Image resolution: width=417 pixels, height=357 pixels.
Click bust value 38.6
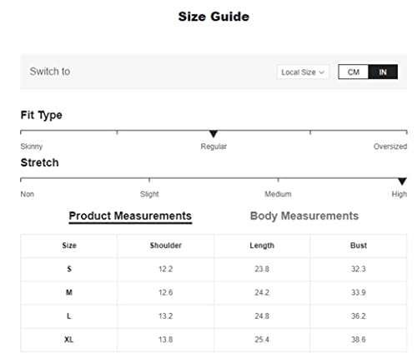(x=359, y=340)
